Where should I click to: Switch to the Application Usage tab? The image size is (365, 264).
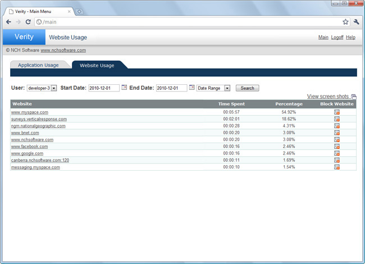(x=38, y=65)
